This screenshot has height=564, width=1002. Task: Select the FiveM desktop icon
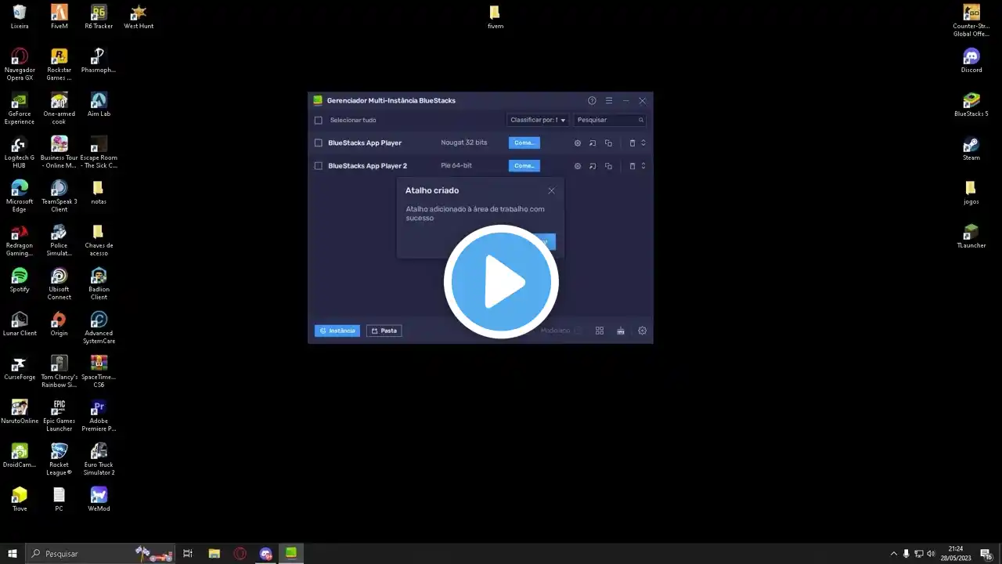(x=59, y=16)
